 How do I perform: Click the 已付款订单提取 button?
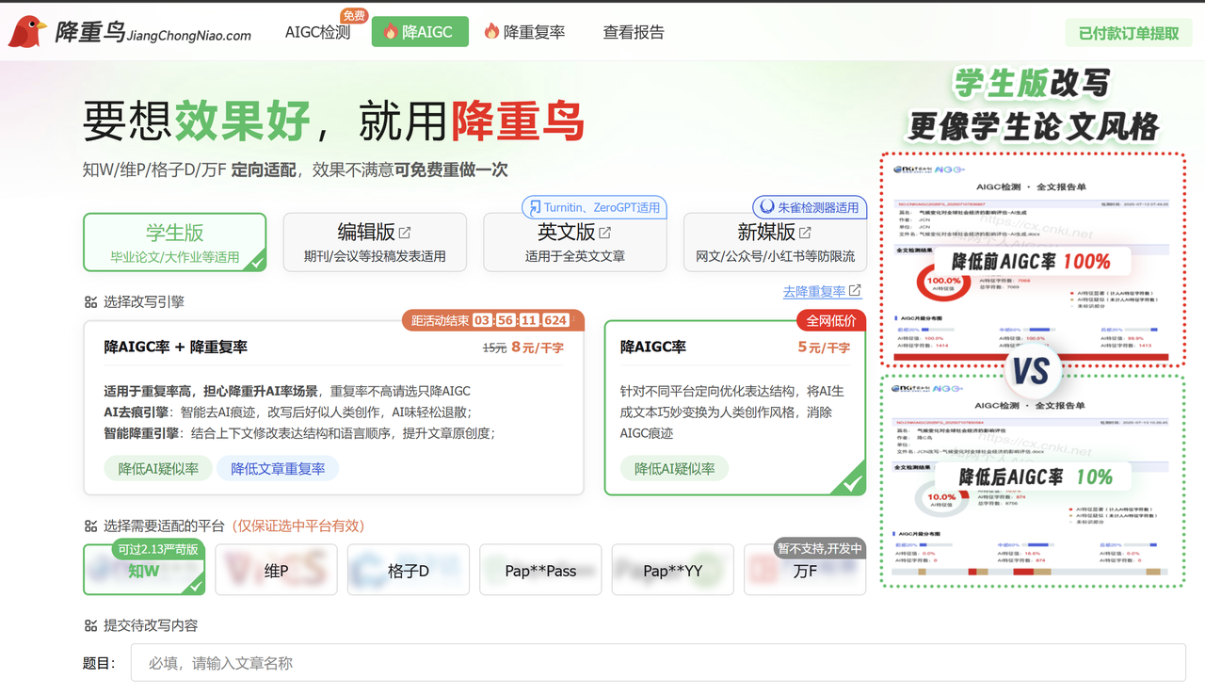click(x=1129, y=33)
